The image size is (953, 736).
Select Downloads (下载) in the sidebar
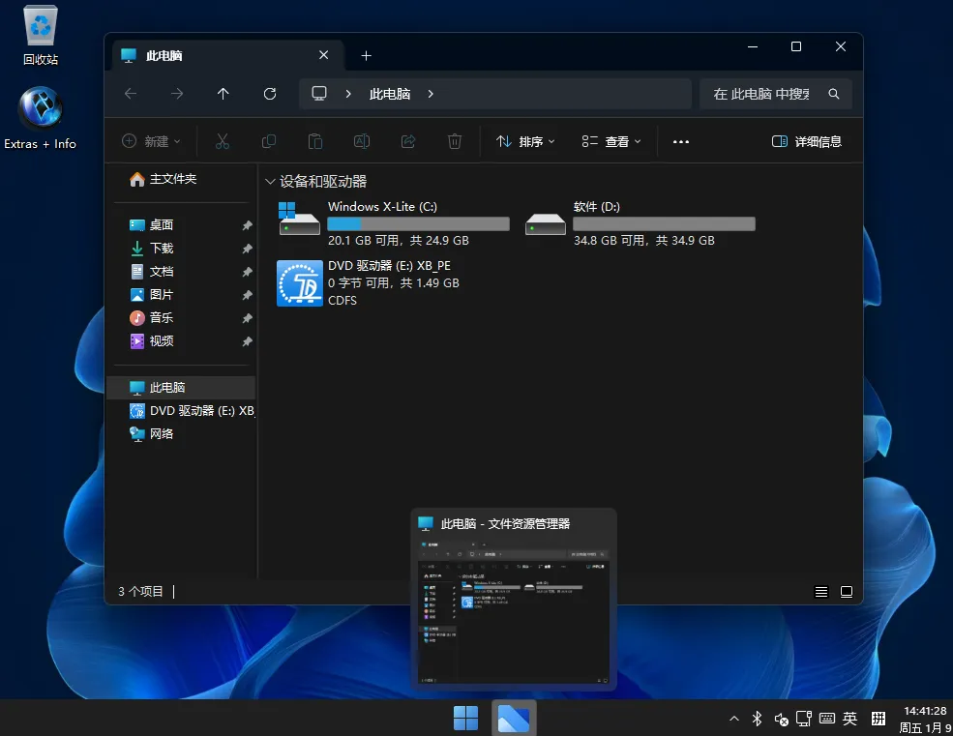[162, 249]
